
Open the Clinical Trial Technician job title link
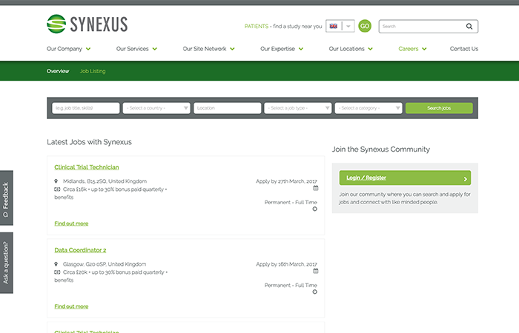[87, 167]
